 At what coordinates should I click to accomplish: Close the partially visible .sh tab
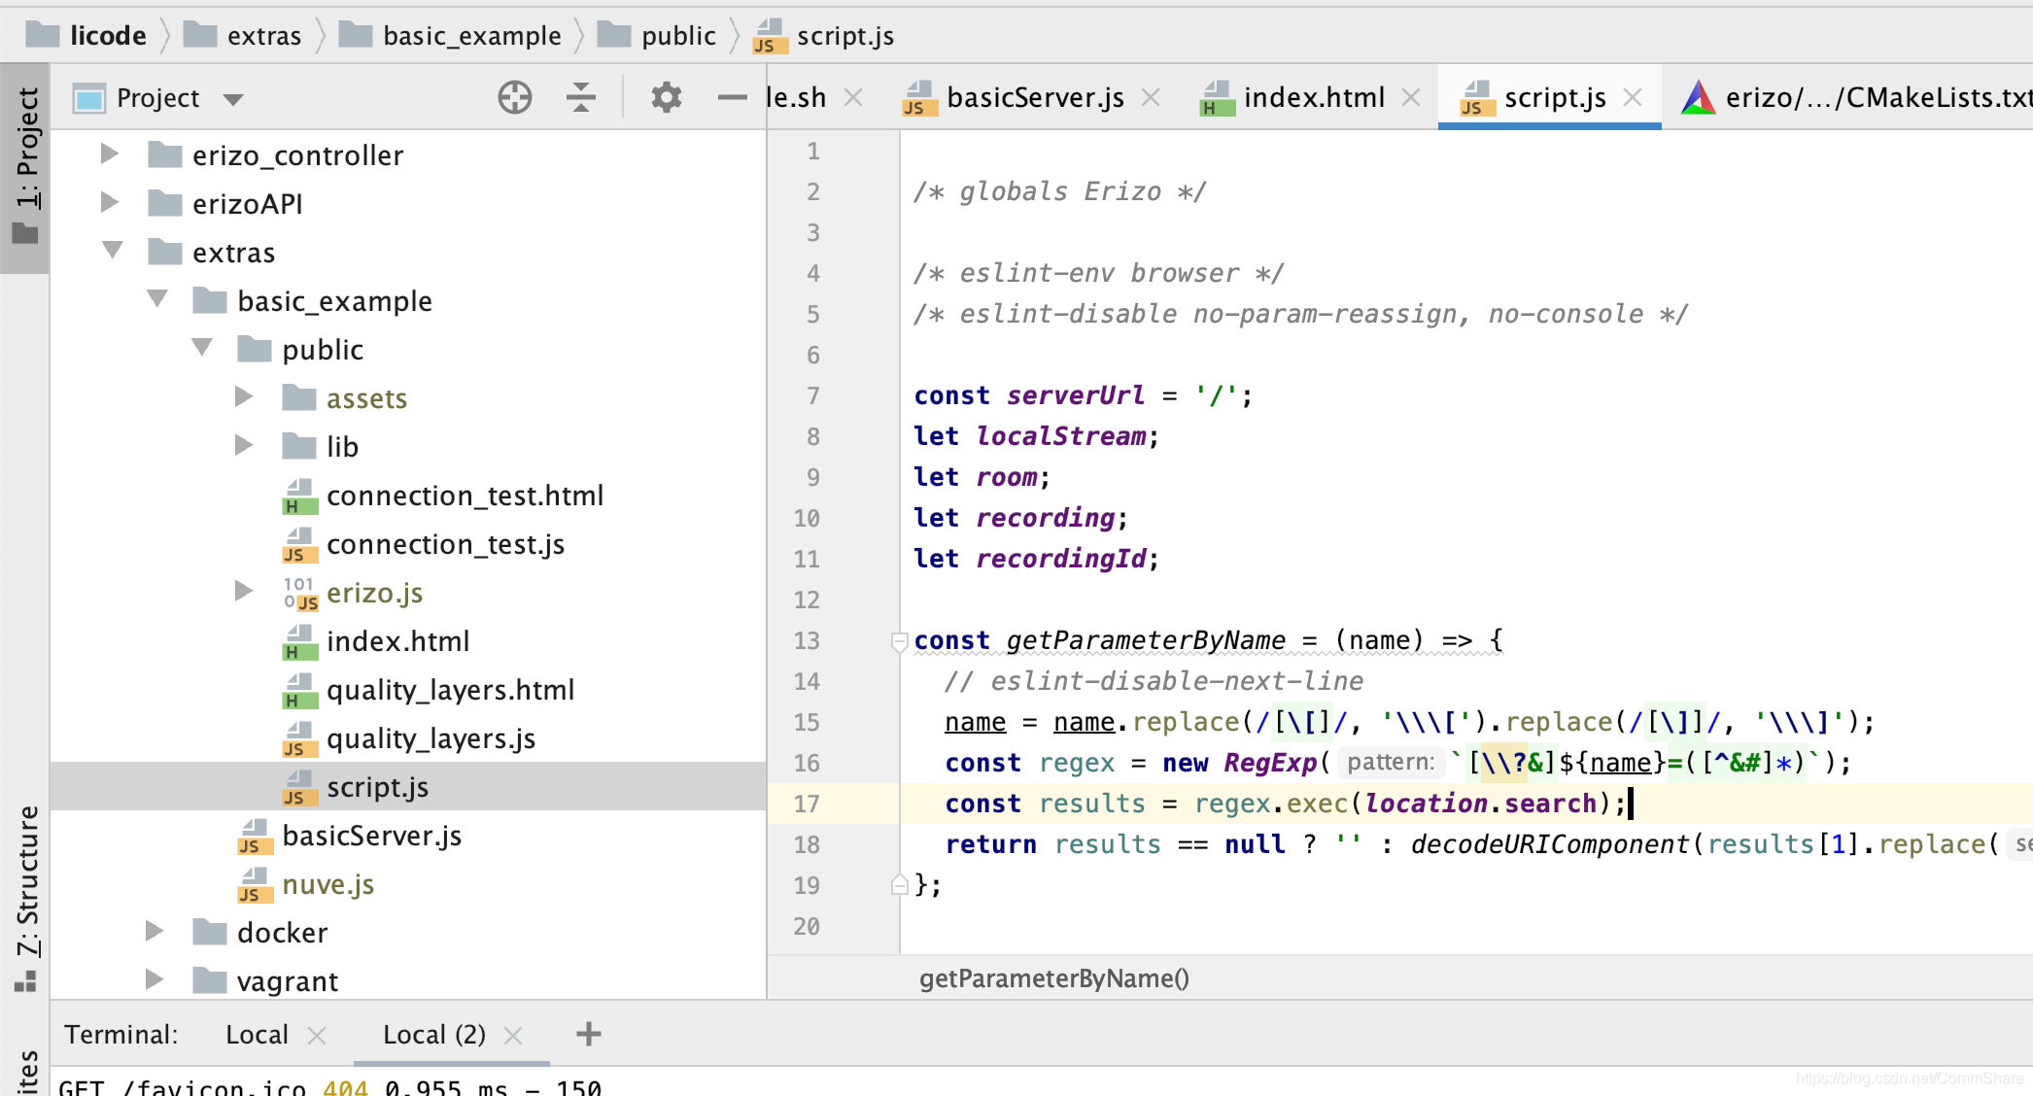(853, 97)
